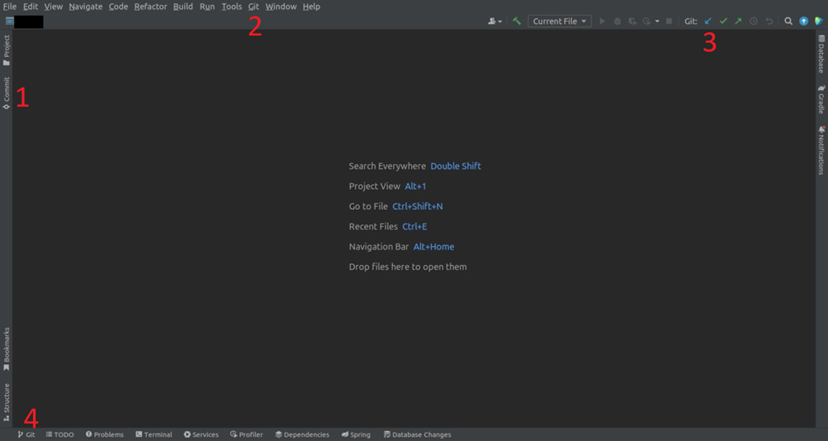Click the Ctrl+E Recent Files shortcut hint

click(x=414, y=226)
